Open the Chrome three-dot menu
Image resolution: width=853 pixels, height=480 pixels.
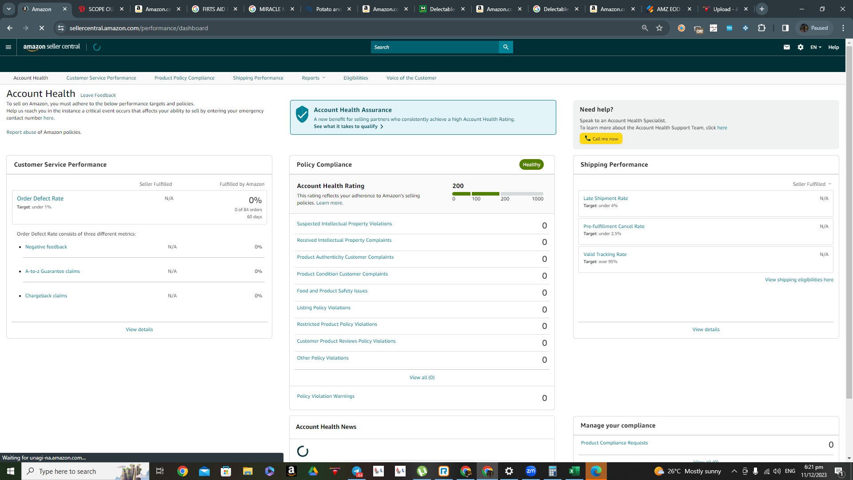pyautogui.click(x=843, y=28)
